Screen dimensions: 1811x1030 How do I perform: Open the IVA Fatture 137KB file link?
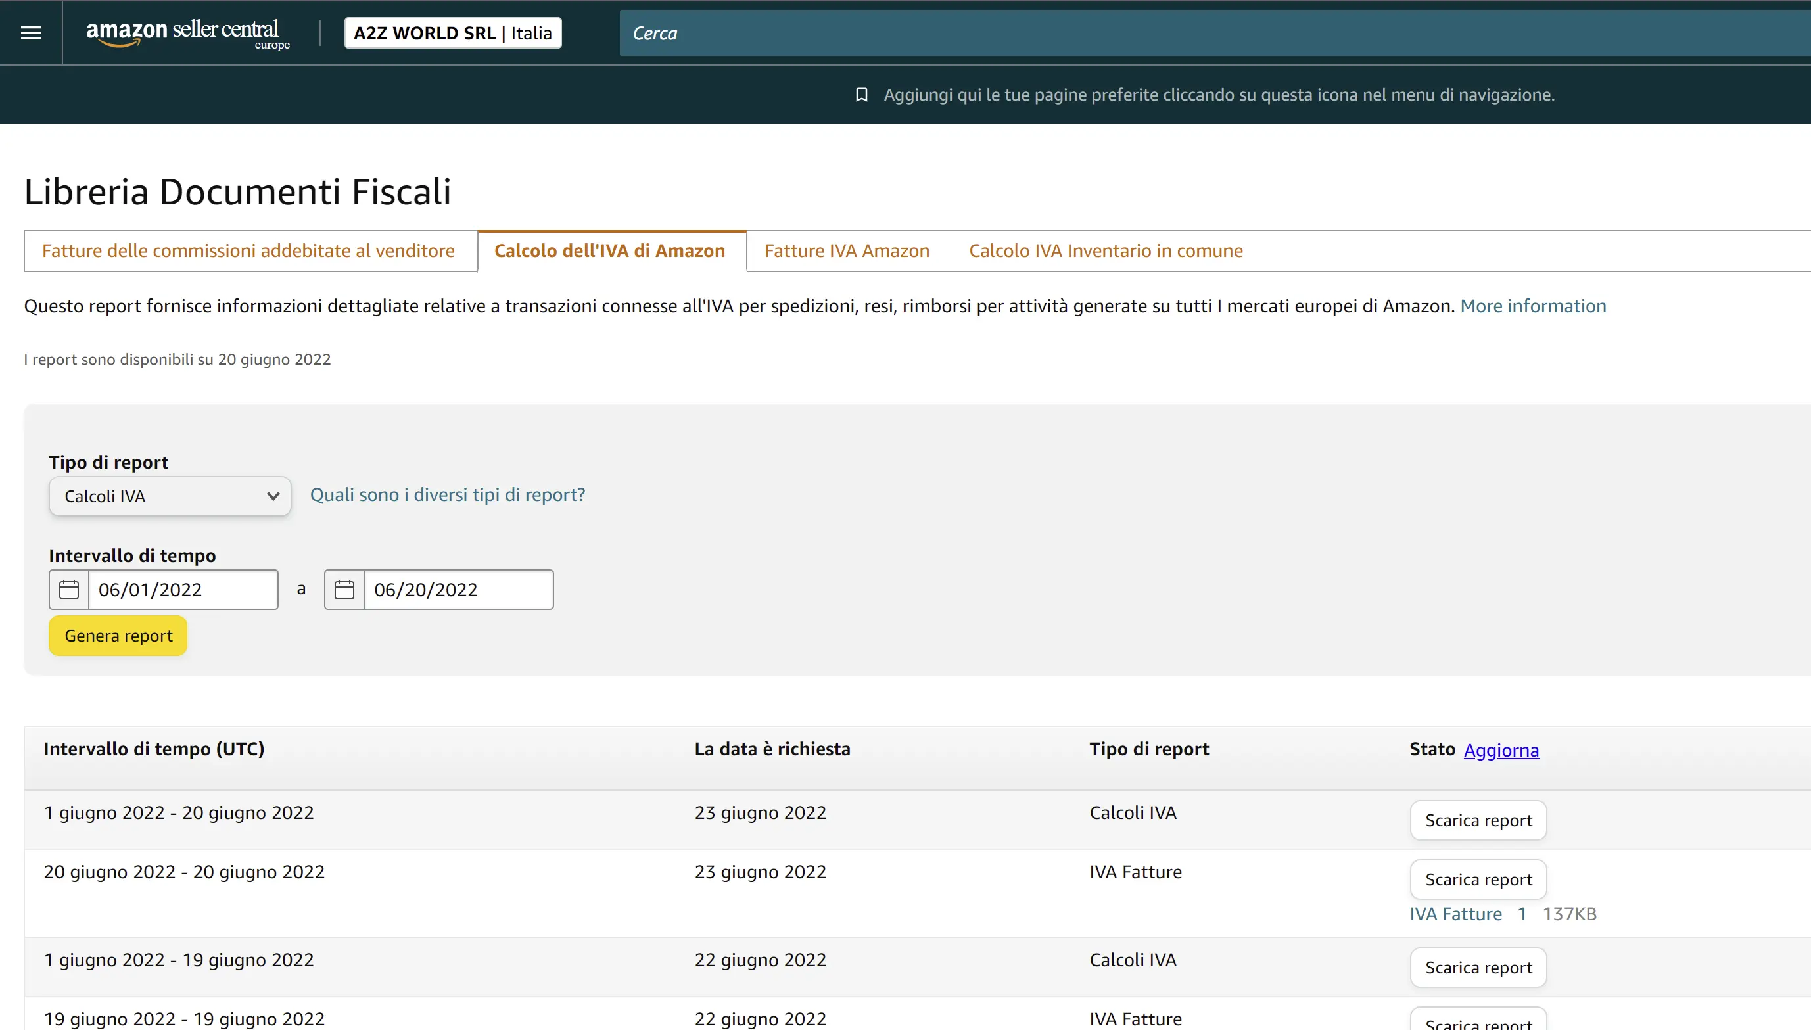point(1455,914)
